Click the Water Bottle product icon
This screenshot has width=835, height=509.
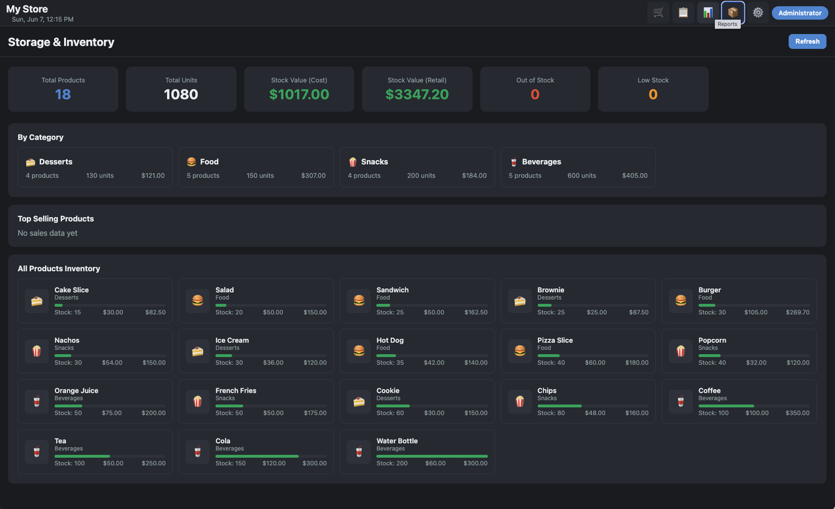coord(358,452)
